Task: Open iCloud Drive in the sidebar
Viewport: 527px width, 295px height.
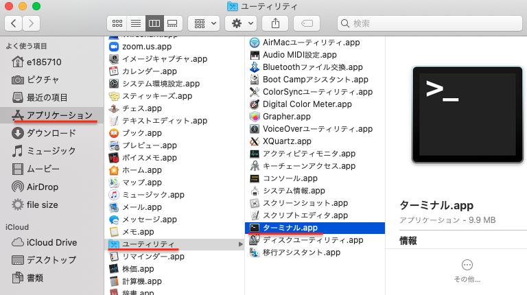Action: [51, 242]
